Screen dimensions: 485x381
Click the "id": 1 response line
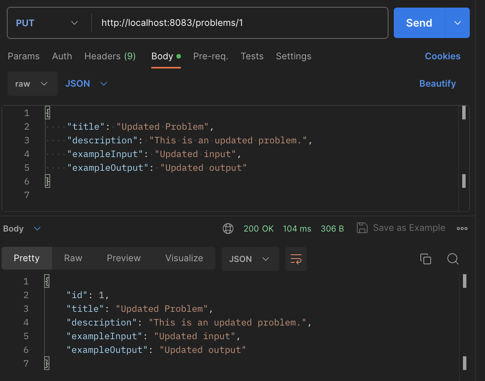(88, 295)
